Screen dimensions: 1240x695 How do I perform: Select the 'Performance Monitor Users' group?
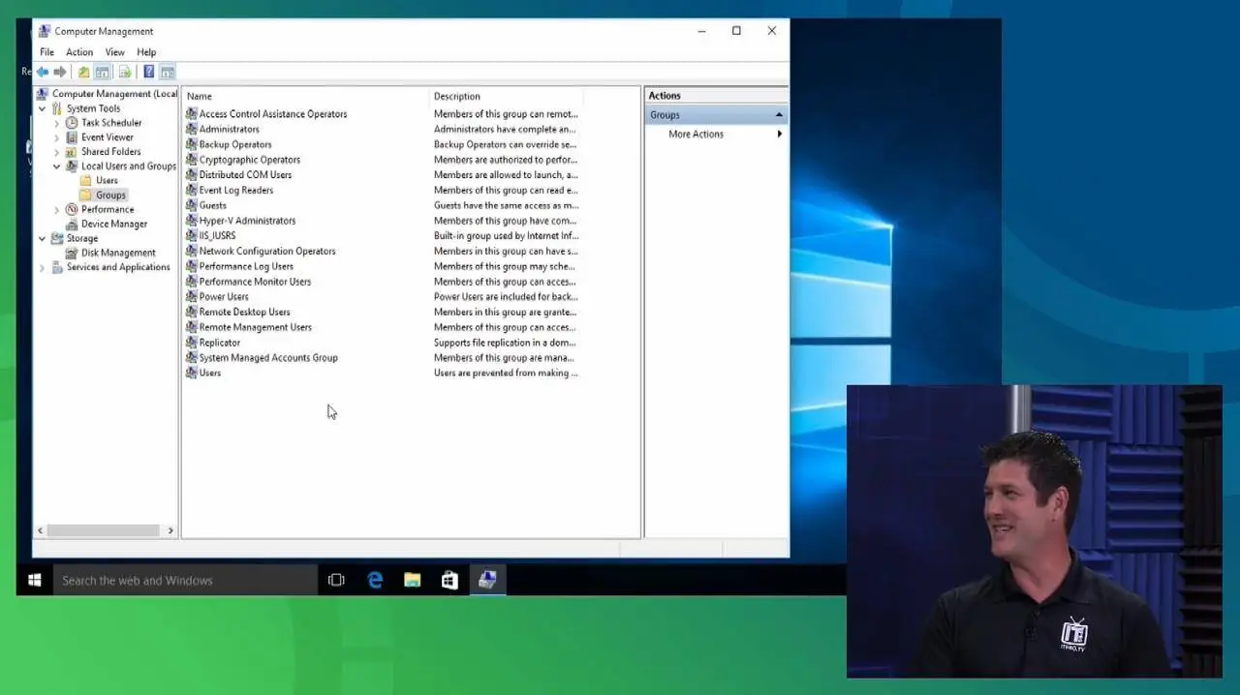(255, 282)
